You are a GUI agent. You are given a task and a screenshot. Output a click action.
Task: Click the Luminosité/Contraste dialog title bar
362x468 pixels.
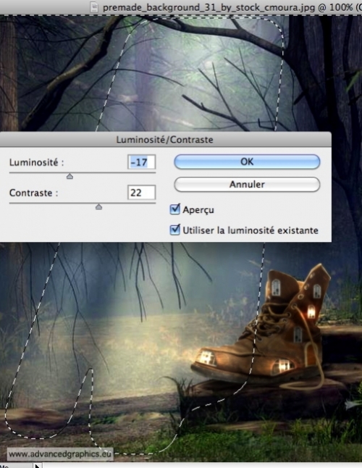click(x=165, y=139)
